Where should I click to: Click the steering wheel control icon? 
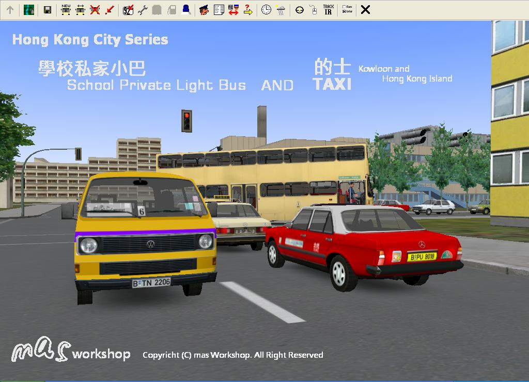pos(299,9)
